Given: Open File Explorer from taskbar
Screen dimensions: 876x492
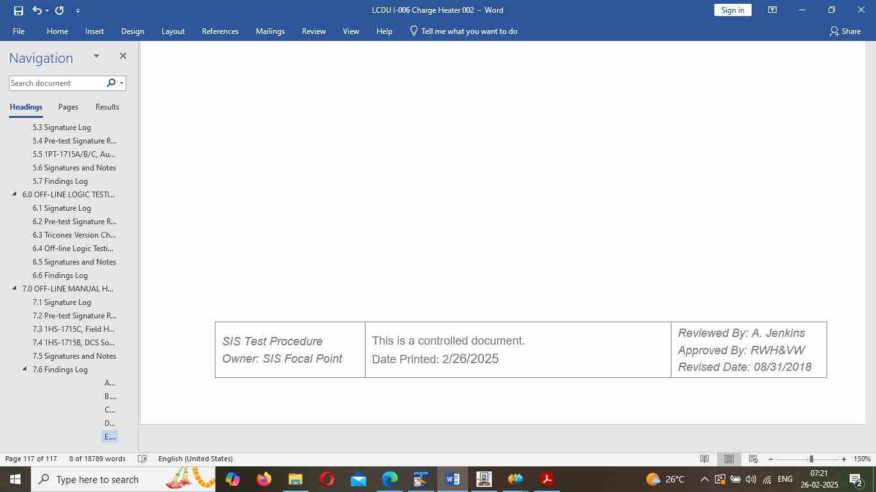Looking at the screenshot, I should 295,479.
